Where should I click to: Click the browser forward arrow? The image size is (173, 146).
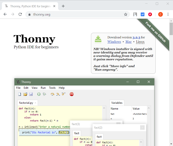click(13, 14)
